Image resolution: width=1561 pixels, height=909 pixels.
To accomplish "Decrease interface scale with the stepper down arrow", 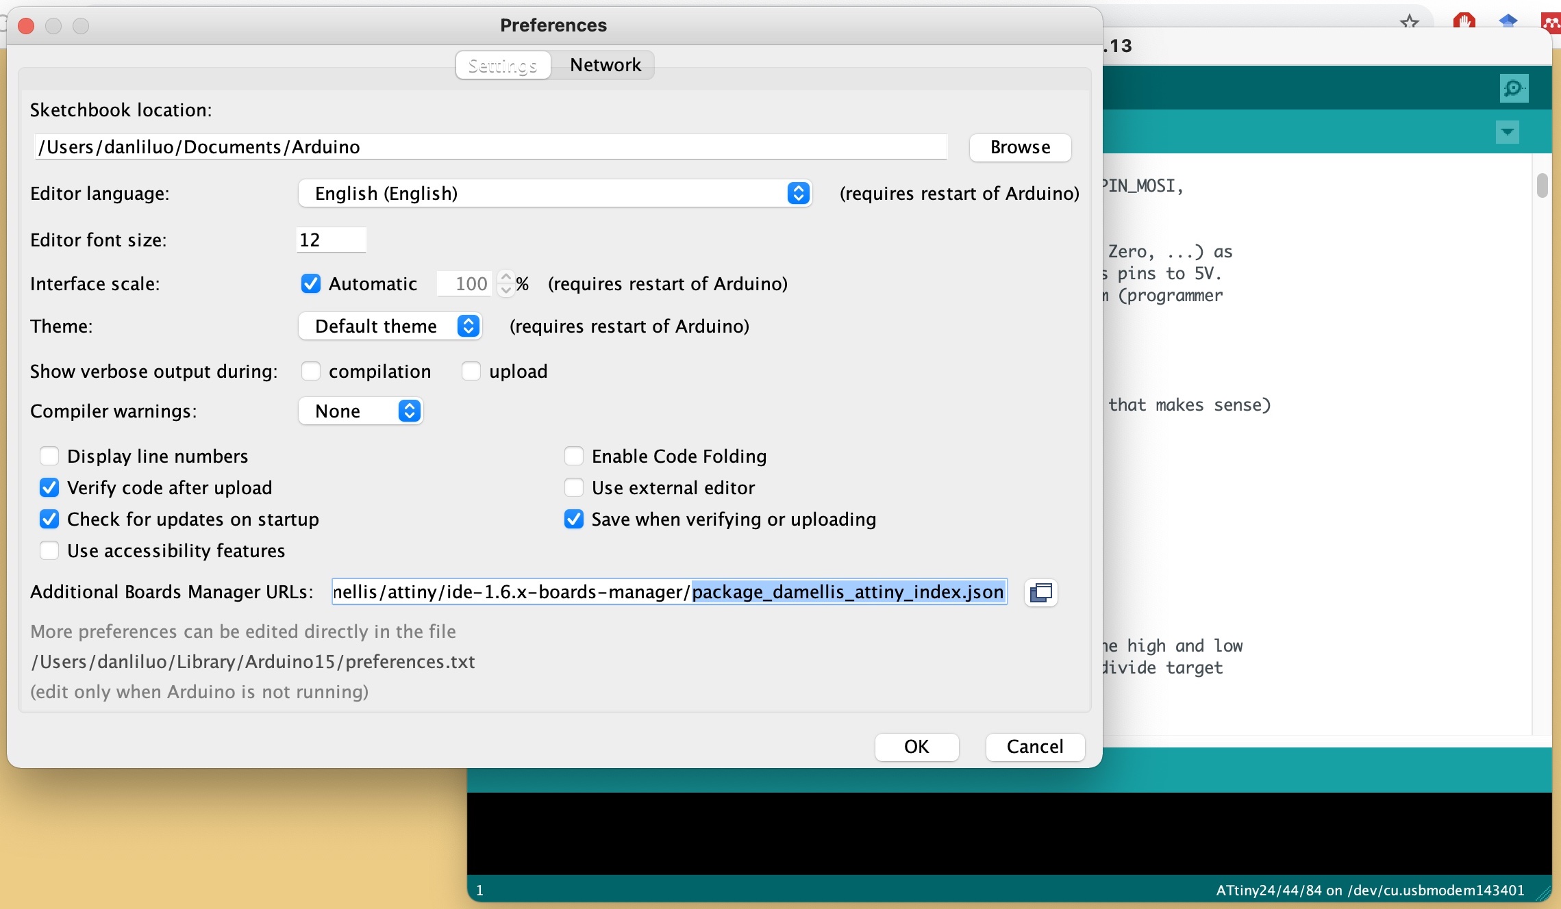I will [x=505, y=290].
